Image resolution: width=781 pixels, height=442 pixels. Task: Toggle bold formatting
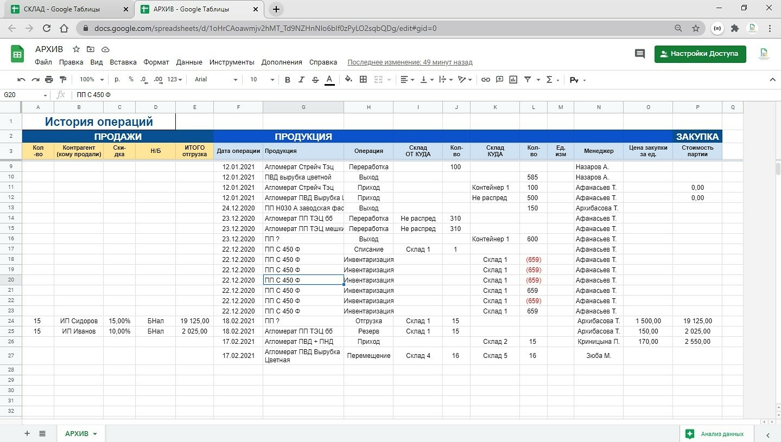(288, 80)
